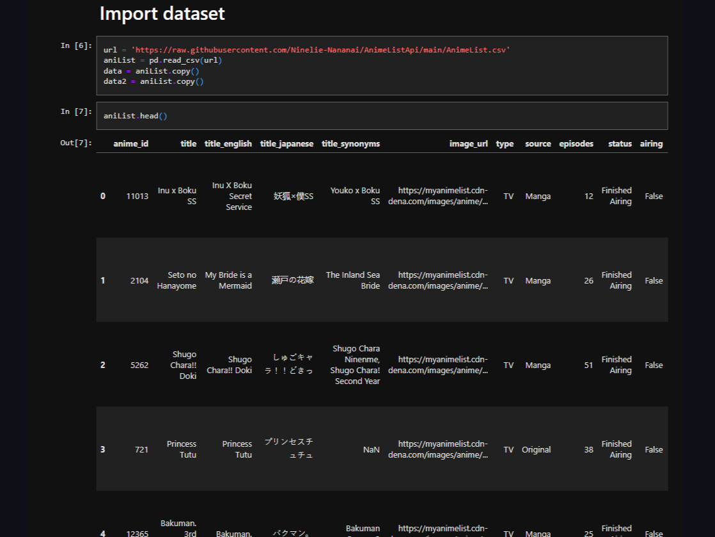
Task: Click anime_id value 2104
Action: [139, 280]
